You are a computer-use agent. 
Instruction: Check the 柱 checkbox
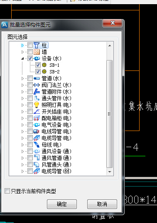click(x=30, y=45)
